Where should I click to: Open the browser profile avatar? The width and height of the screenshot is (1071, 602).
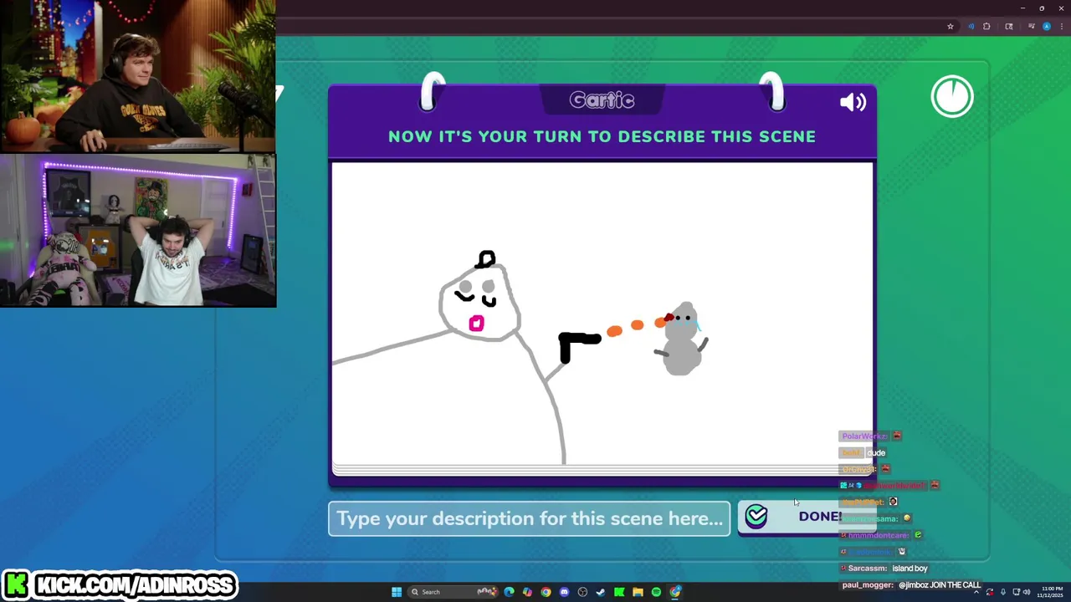(x=1047, y=26)
